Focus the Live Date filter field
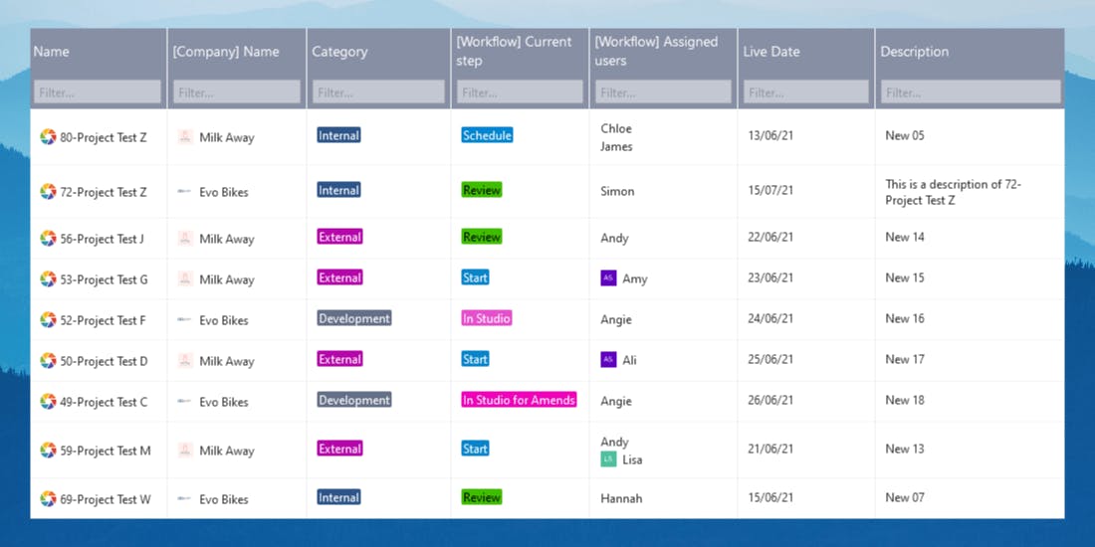The image size is (1095, 547). tap(806, 92)
